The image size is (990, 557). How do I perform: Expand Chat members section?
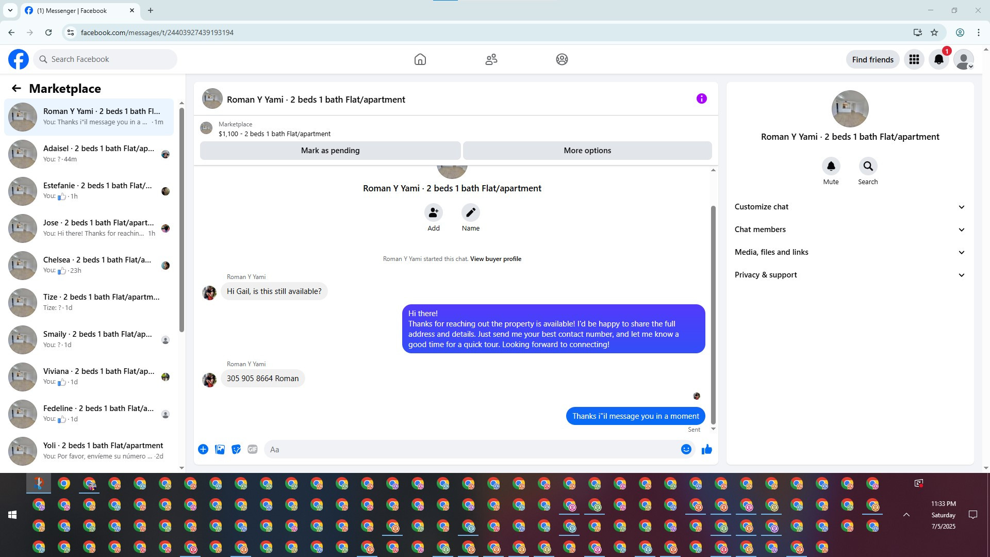click(849, 230)
